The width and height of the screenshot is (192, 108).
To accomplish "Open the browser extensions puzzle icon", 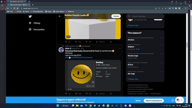I will click(176, 8).
